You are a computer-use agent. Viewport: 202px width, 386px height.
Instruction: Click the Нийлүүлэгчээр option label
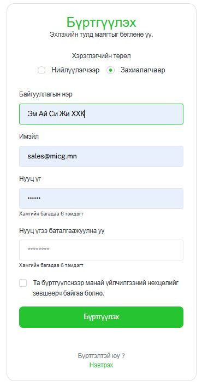[x=75, y=70]
